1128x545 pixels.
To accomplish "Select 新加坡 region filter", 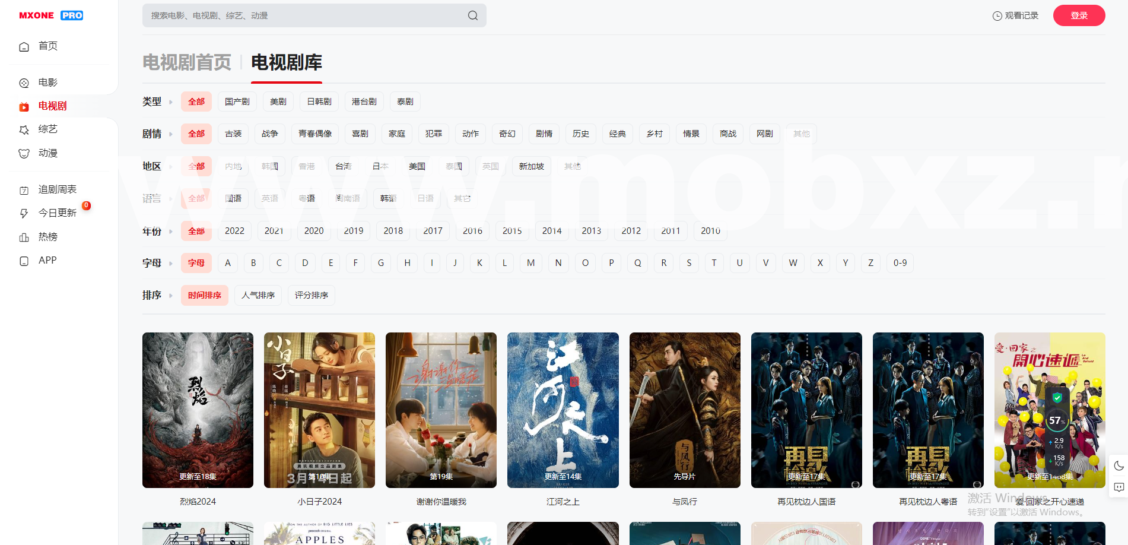I will 532,166.
